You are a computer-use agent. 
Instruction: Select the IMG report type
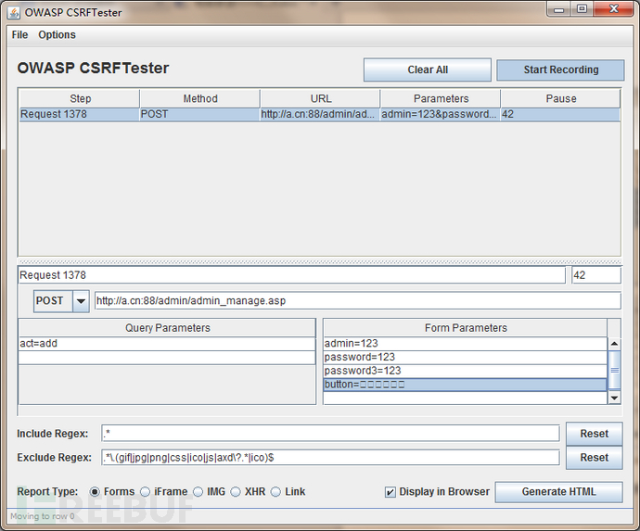(198, 492)
